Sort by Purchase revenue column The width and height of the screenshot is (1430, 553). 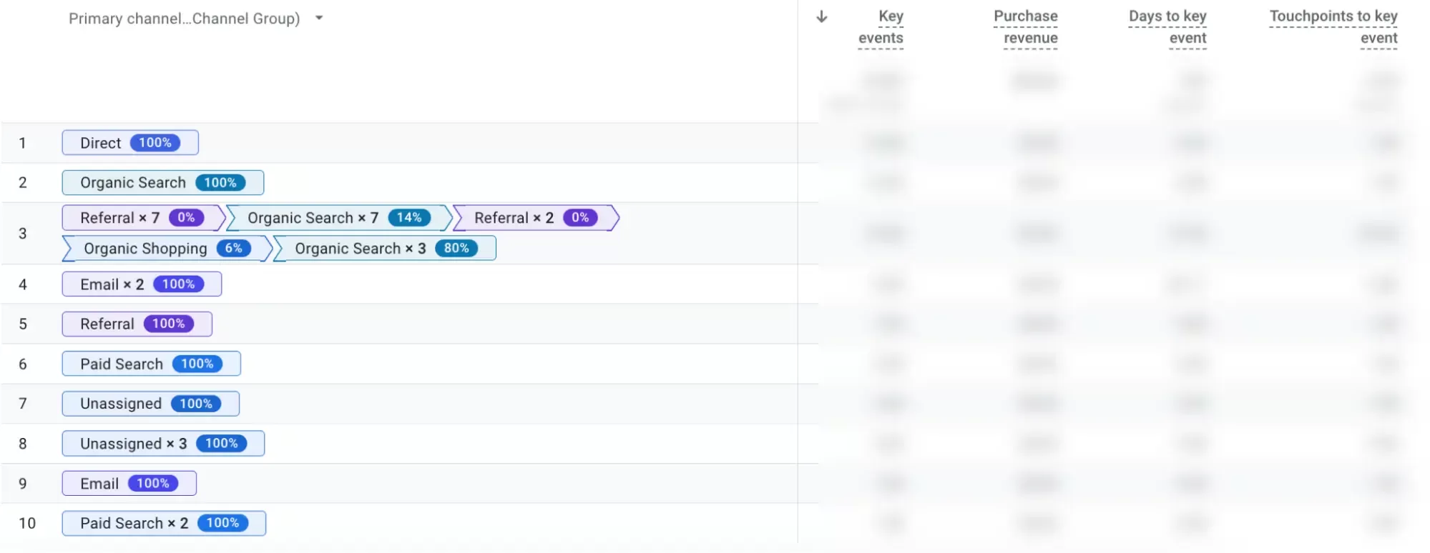click(x=1025, y=27)
